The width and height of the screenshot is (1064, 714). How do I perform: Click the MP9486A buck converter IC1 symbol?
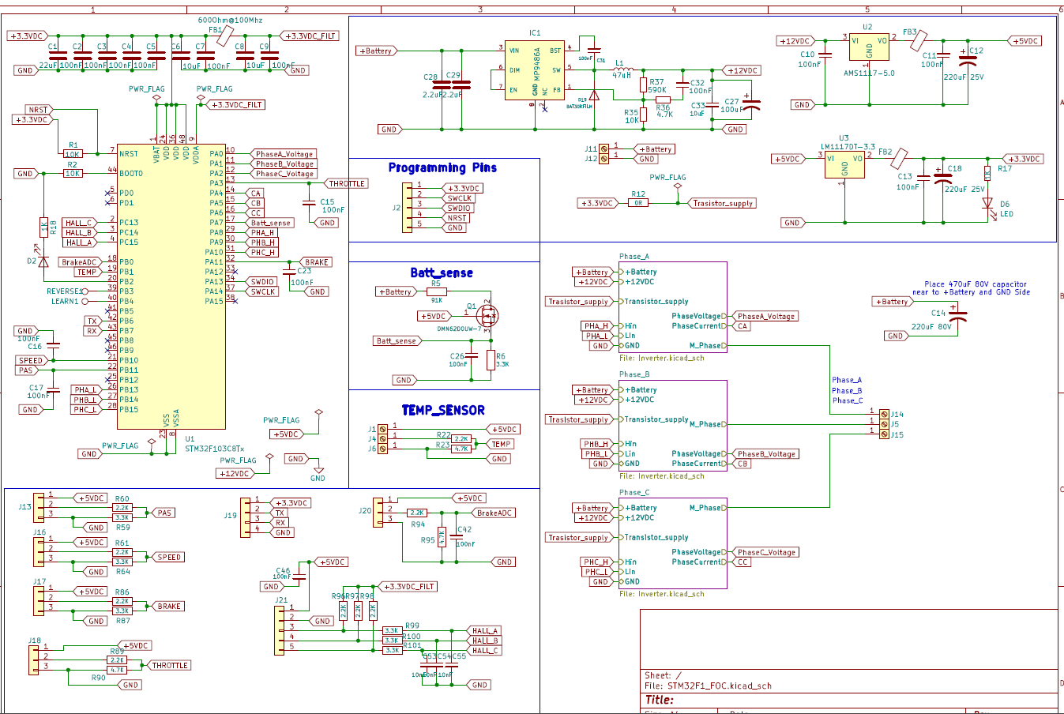tap(535, 70)
